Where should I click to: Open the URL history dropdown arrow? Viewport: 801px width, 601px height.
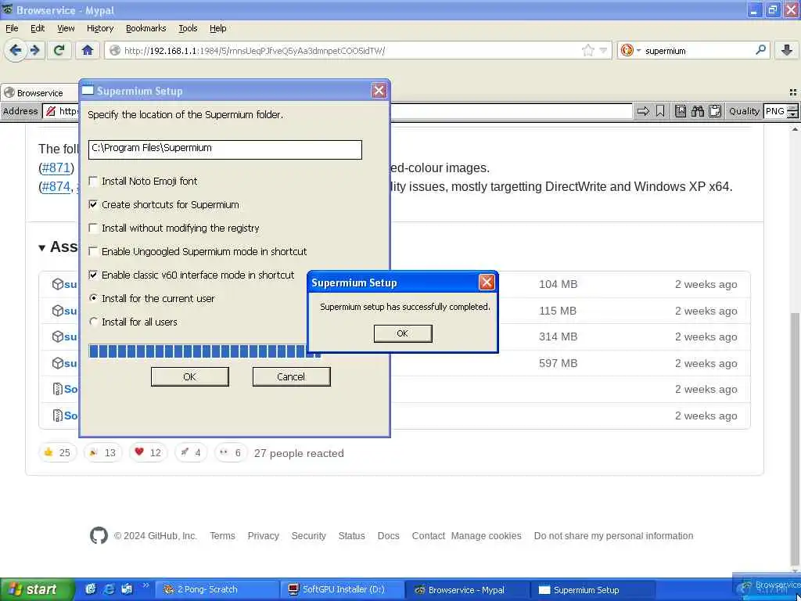coord(603,50)
